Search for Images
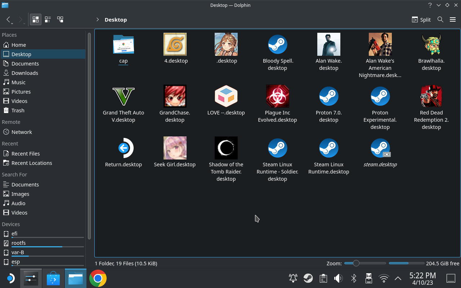This screenshot has width=461, height=288. pyautogui.click(x=43, y=194)
